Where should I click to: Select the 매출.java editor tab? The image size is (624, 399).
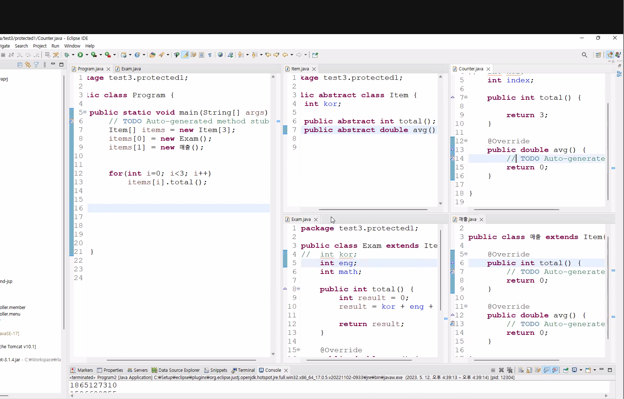(x=467, y=219)
